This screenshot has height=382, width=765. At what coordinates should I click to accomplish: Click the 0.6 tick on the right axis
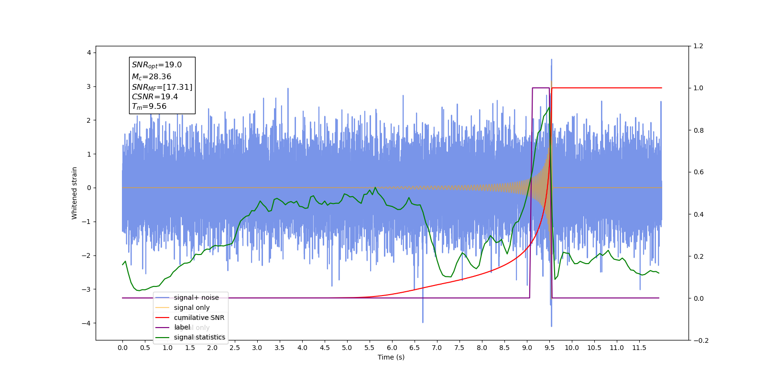click(699, 172)
